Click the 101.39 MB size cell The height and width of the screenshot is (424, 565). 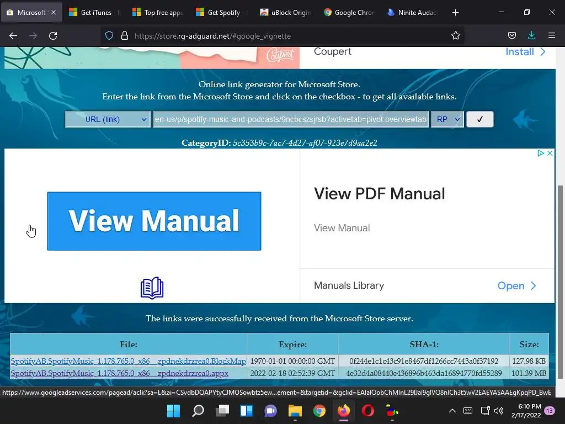click(529, 374)
